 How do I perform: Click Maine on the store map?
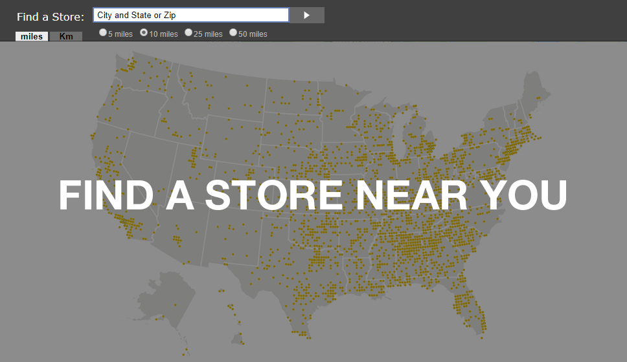click(534, 97)
